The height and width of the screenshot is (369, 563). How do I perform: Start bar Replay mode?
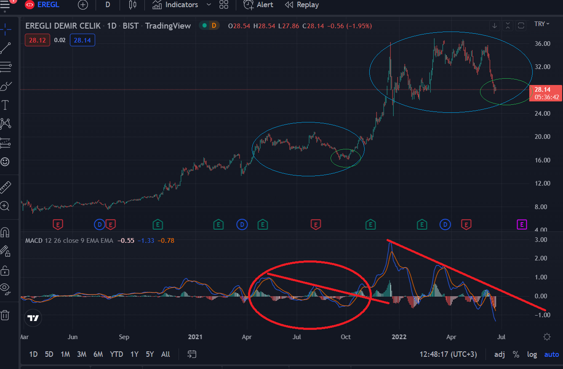click(302, 5)
